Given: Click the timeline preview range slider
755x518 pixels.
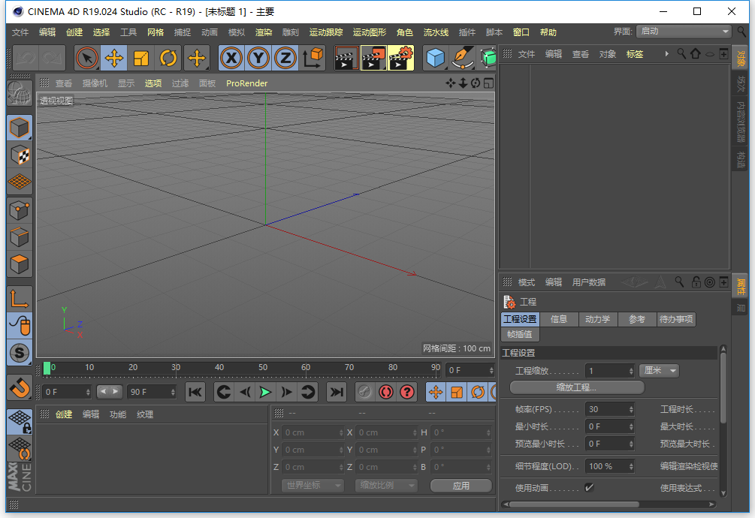Looking at the screenshot, I should (x=109, y=392).
